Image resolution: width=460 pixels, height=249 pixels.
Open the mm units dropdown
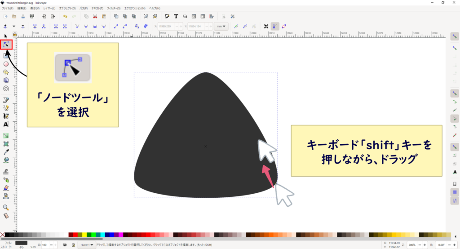pos(221,26)
